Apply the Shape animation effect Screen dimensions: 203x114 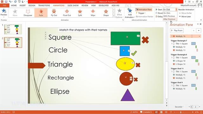106,13
